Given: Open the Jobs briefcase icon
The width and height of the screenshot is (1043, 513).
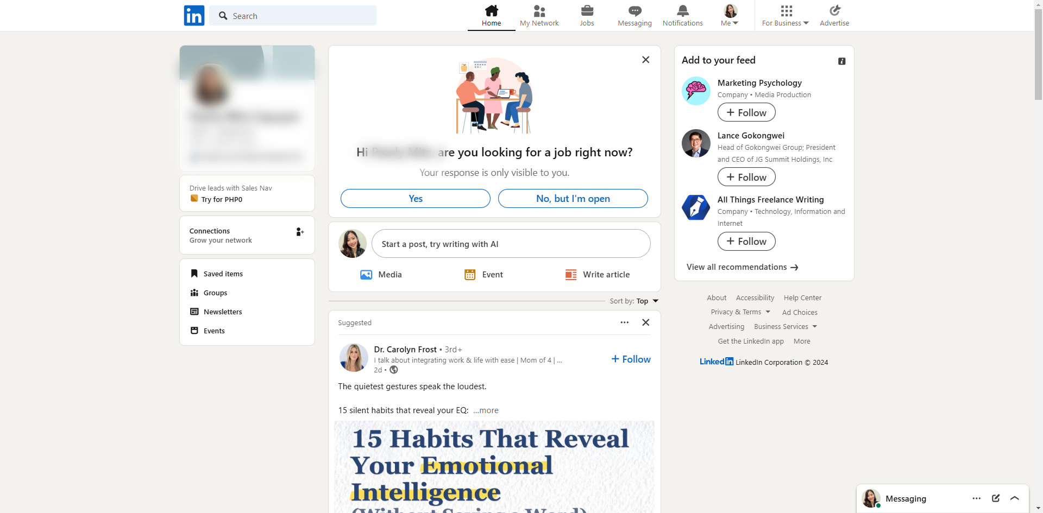Looking at the screenshot, I should [x=587, y=11].
